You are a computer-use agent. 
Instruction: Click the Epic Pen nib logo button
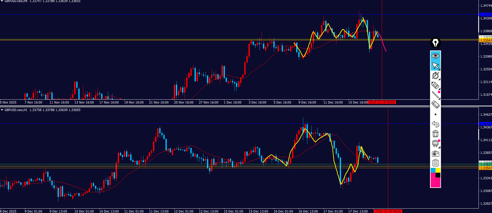(435, 43)
